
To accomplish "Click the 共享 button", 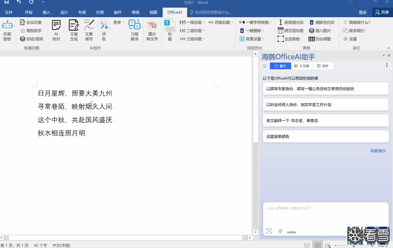I will pos(382,12).
